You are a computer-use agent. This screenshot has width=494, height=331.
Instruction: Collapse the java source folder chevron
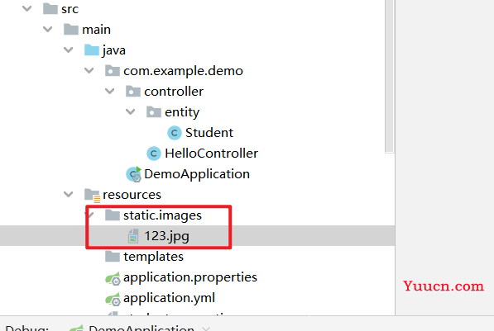69,50
